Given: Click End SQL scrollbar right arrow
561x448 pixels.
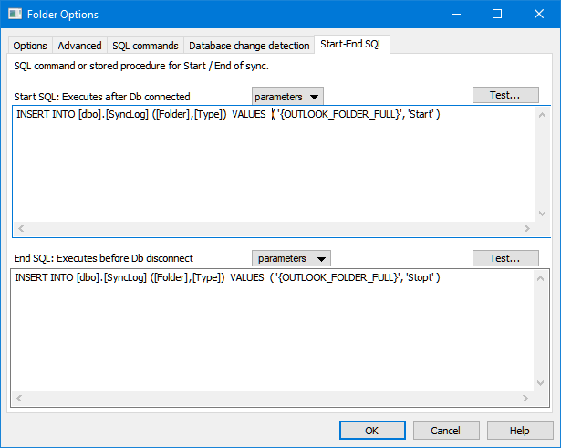Looking at the screenshot, I should tap(525, 398).
